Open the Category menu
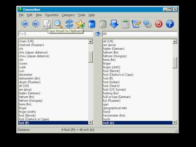Image resolution: width=196 pixels, height=147 pixels. [68, 15]
